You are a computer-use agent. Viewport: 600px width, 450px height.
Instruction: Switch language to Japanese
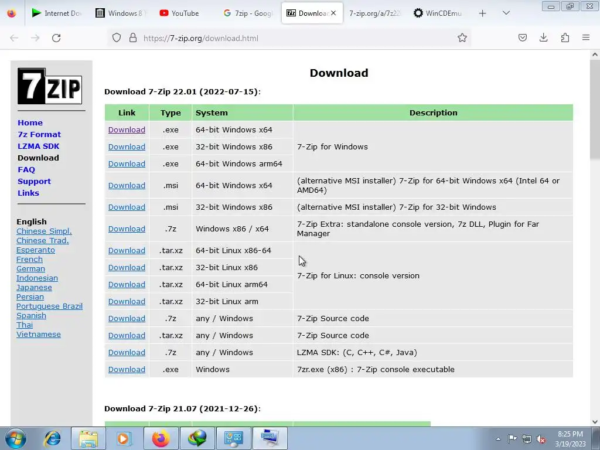(34, 287)
